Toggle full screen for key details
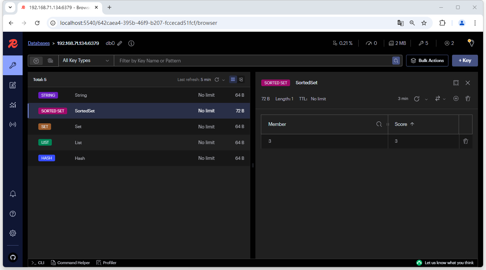This screenshot has height=270, width=486. (456, 83)
